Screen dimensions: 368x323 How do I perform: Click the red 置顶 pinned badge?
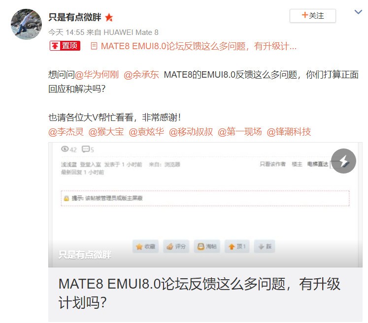pos(65,46)
